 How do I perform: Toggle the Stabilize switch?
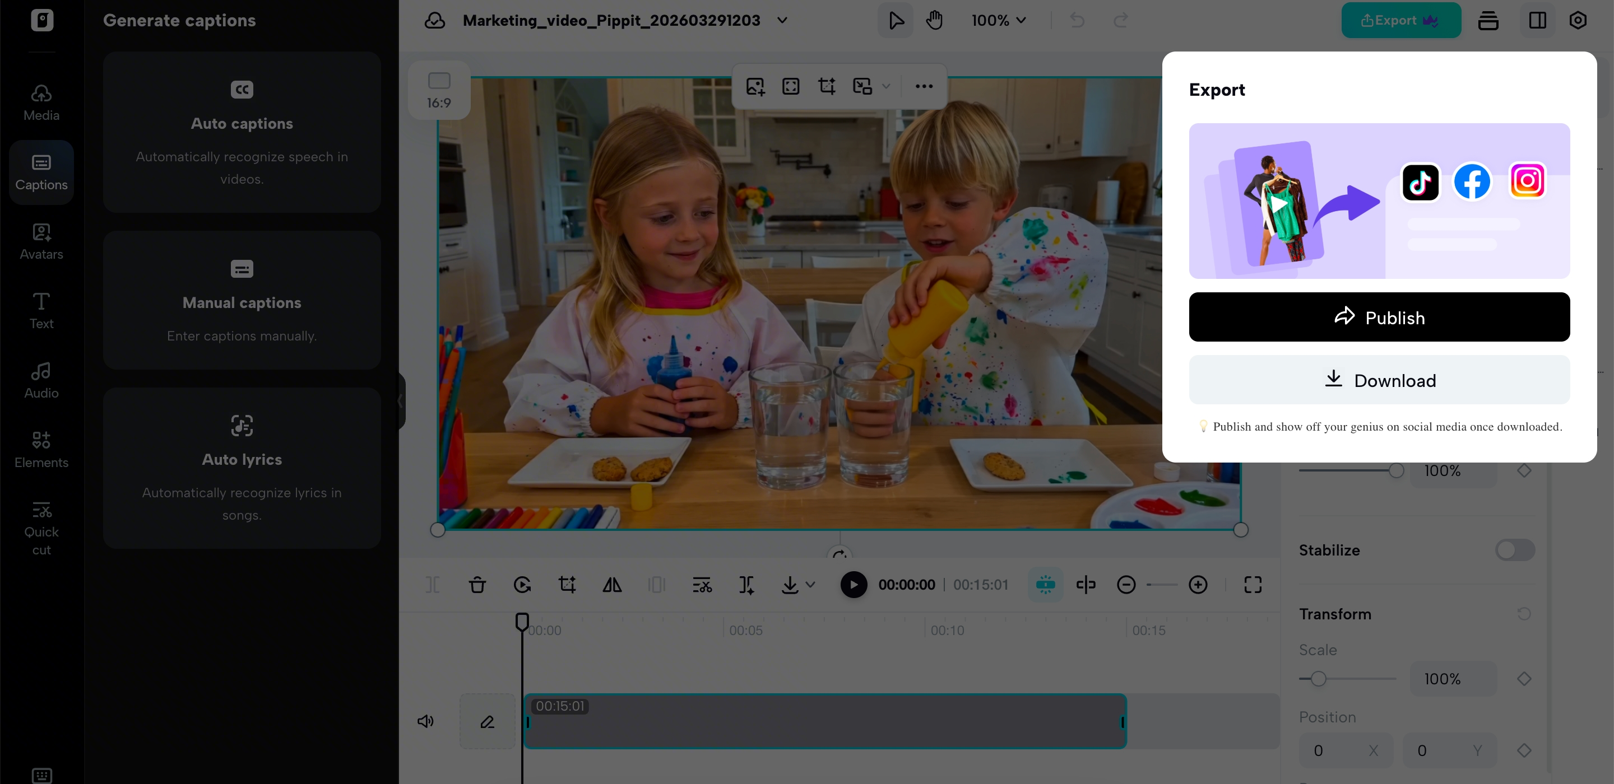point(1514,550)
